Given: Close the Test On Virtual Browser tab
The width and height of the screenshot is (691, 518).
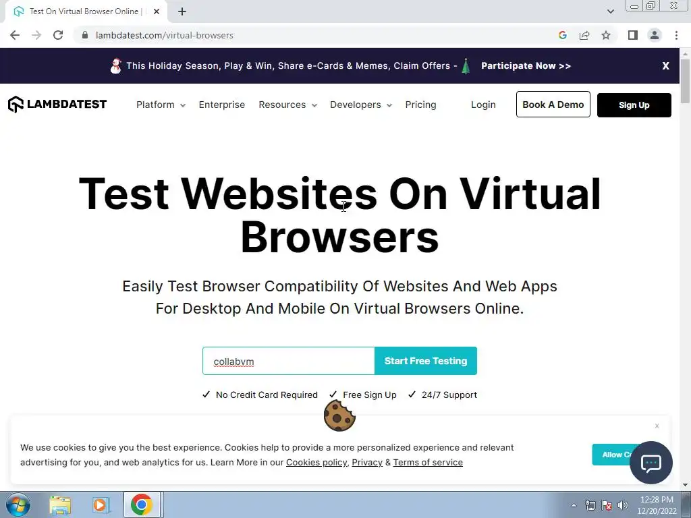Looking at the screenshot, I should tap(157, 11).
